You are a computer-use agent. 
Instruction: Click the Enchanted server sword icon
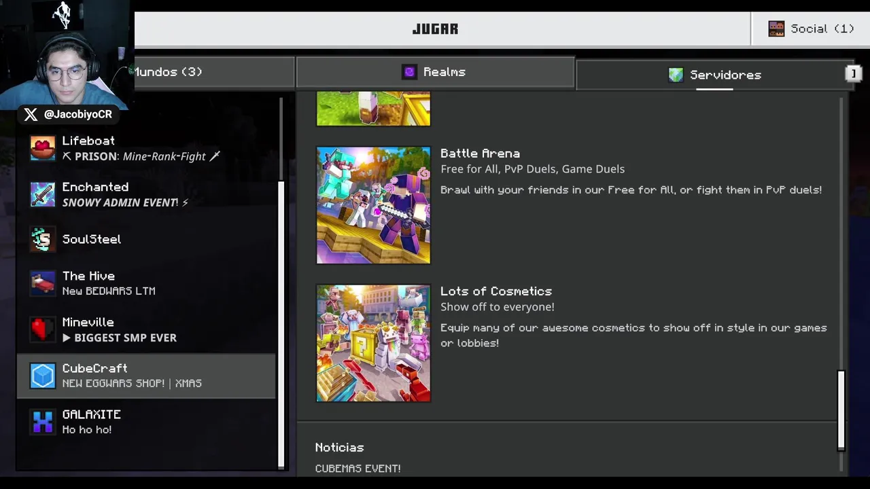point(42,194)
